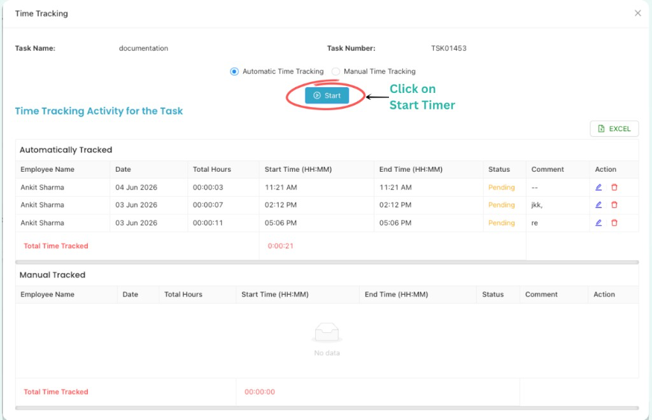Select the 00:00:07 total hours cell
This screenshot has width=652, height=420.
(x=208, y=205)
